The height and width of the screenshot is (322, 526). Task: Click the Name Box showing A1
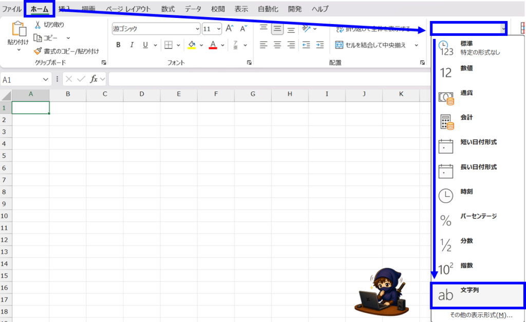tap(26, 79)
